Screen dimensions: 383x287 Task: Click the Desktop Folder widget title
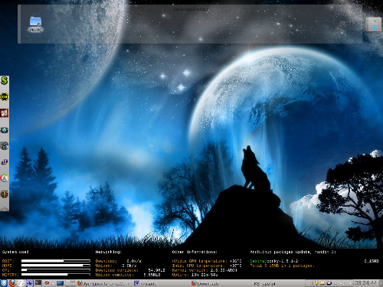[191, 9]
